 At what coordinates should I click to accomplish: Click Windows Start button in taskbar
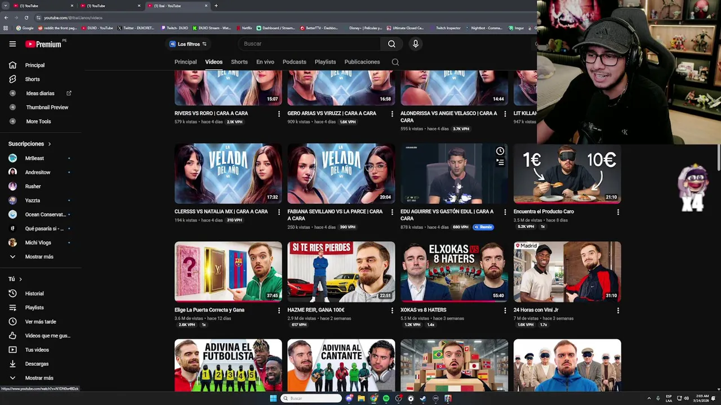pos(273,398)
